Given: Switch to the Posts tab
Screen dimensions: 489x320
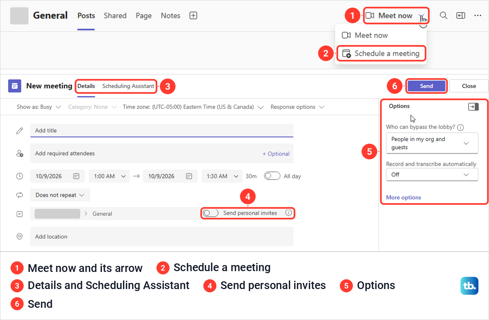Looking at the screenshot, I should (86, 15).
